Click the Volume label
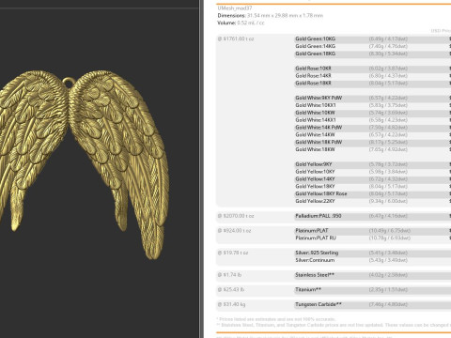The image size is (451, 338). coord(226,23)
